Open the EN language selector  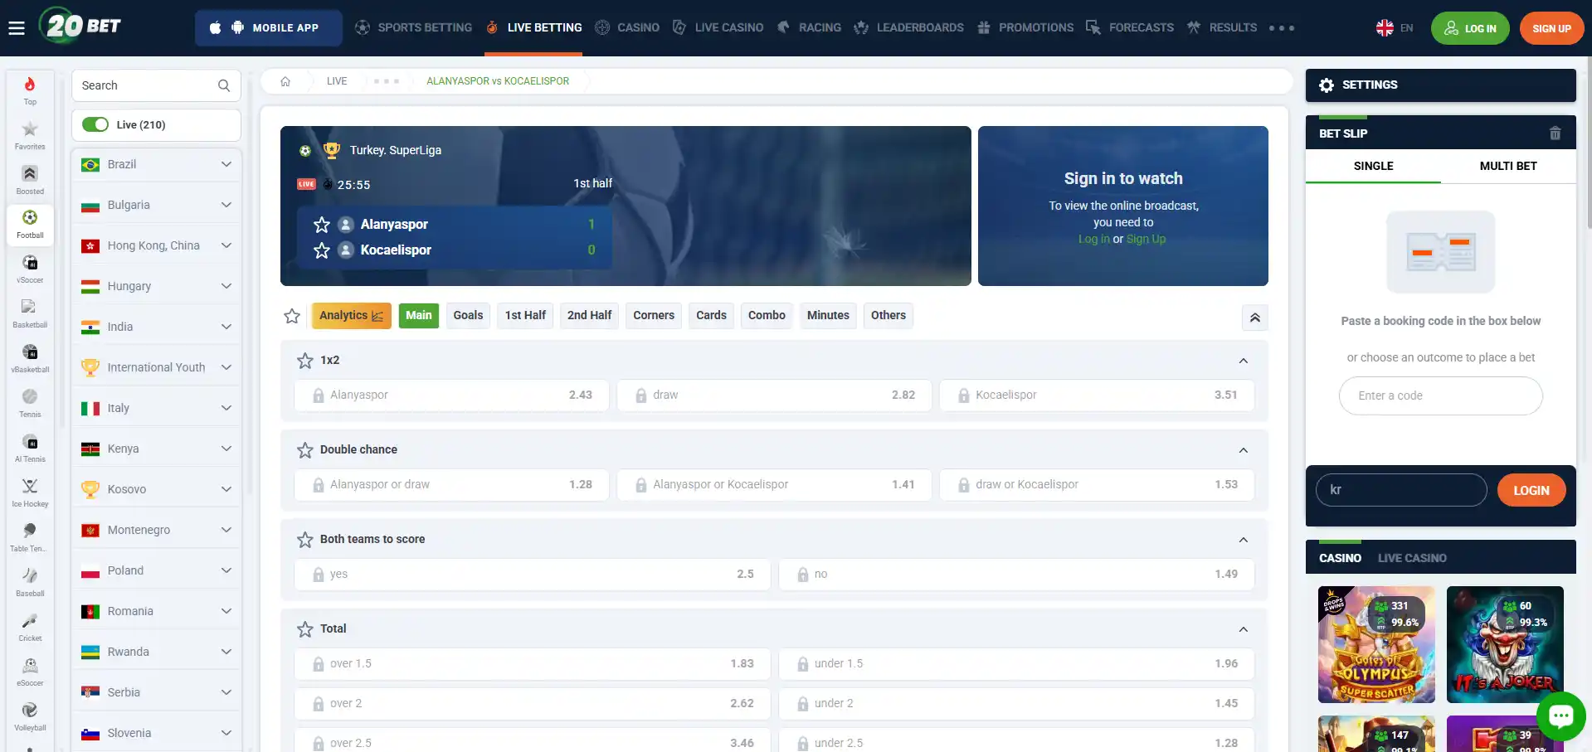click(1395, 28)
